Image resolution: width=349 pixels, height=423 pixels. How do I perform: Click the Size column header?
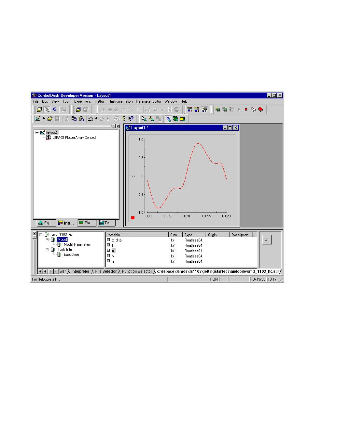[x=175, y=235]
